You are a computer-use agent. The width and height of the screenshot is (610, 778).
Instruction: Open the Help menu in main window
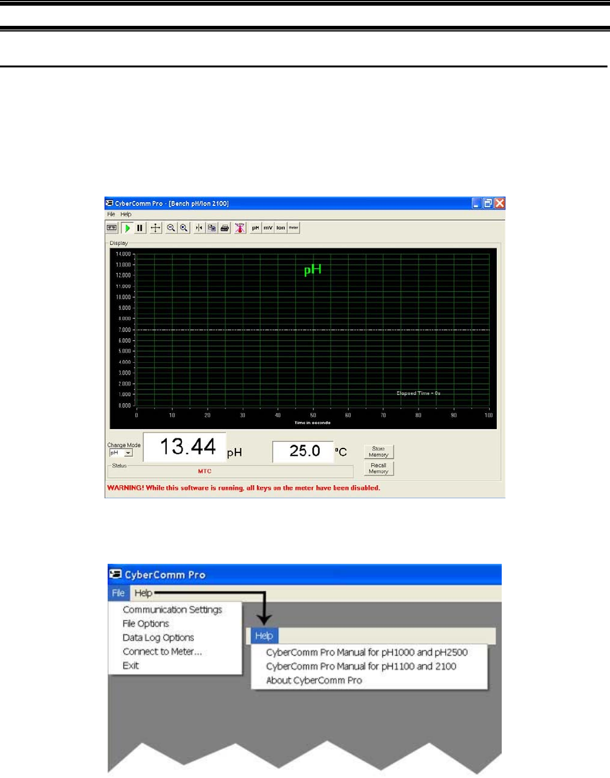point(126,214)
